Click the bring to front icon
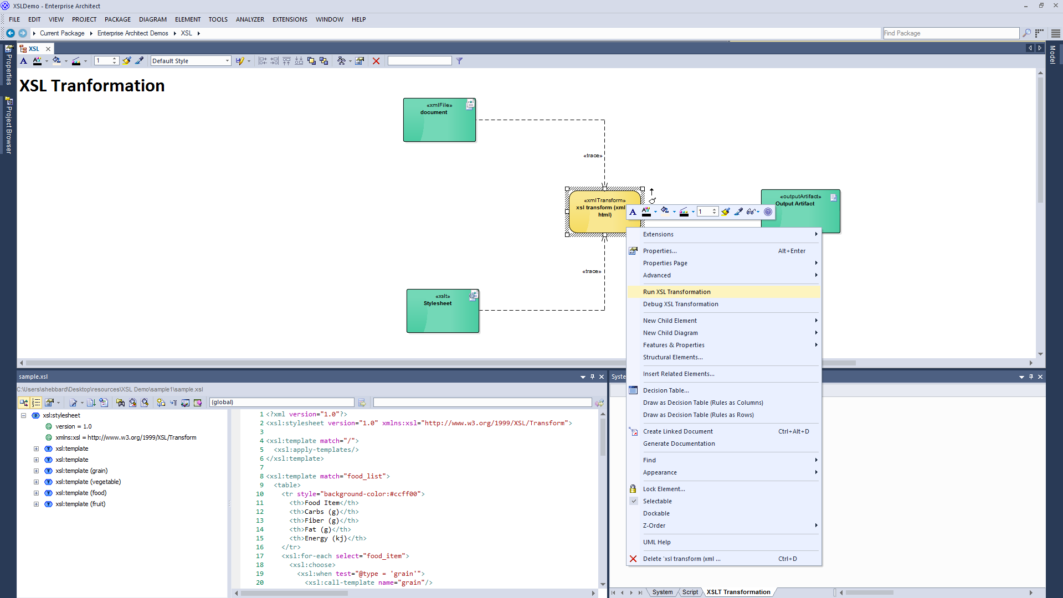The image size is (1063, 598). pyautogui.click(x=311, y=61)
